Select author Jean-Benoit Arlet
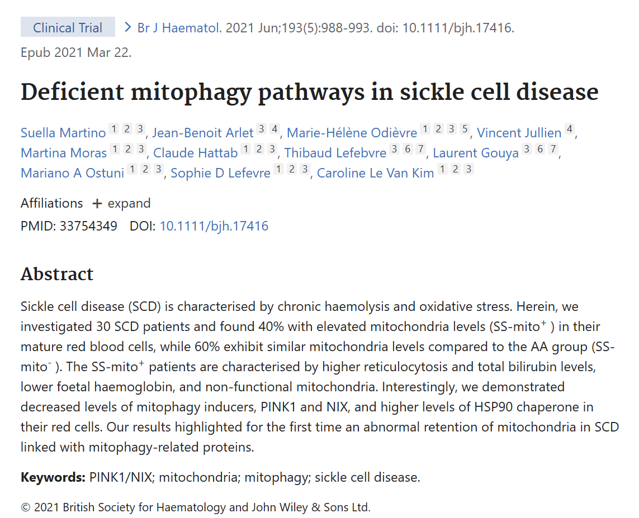 [x=203, y=133]
